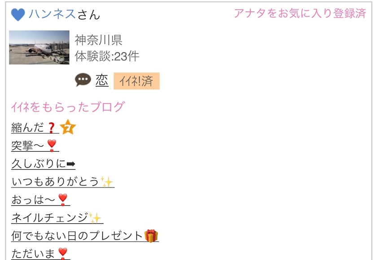Open the ただいま blog post

coord(40,254)
